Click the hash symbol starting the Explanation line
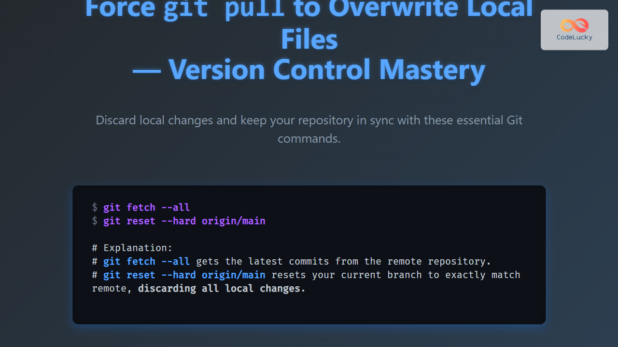Screen dimensions: 618x347 95,248
